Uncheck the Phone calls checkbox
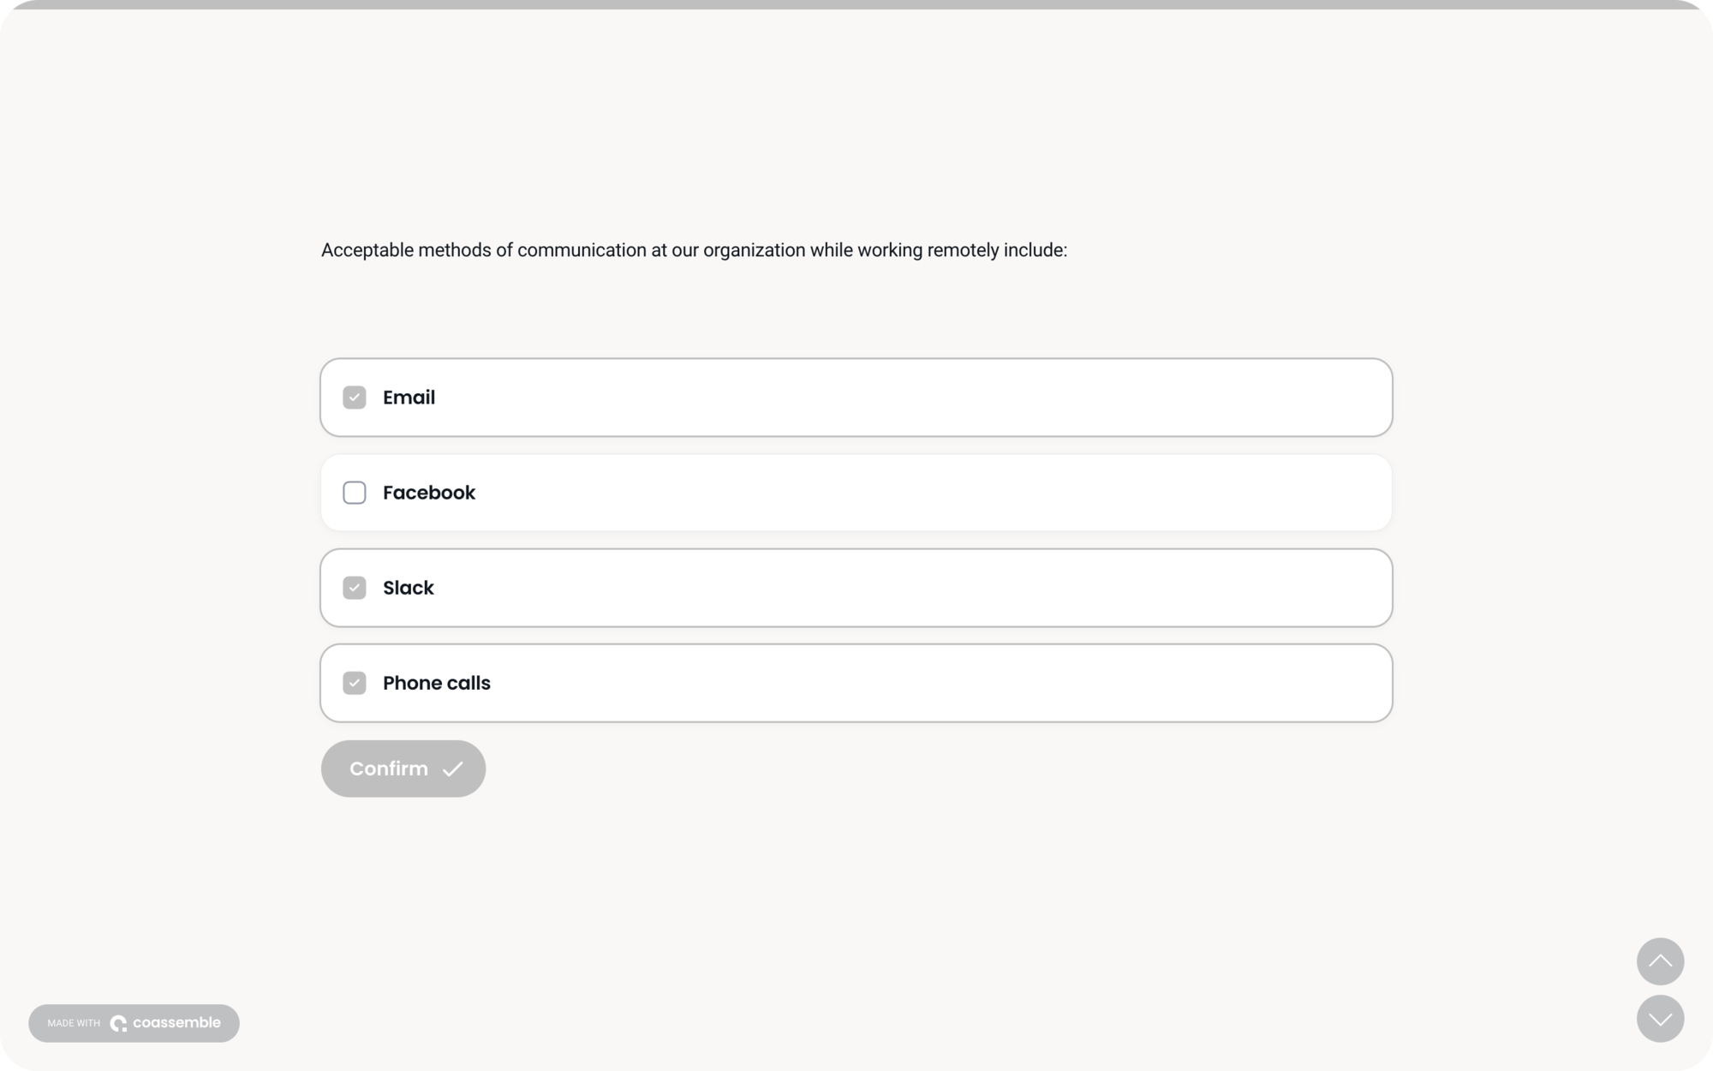The height and width of the screenshot is (1071, 1713). pyautogui.click(x=355, y=683)
